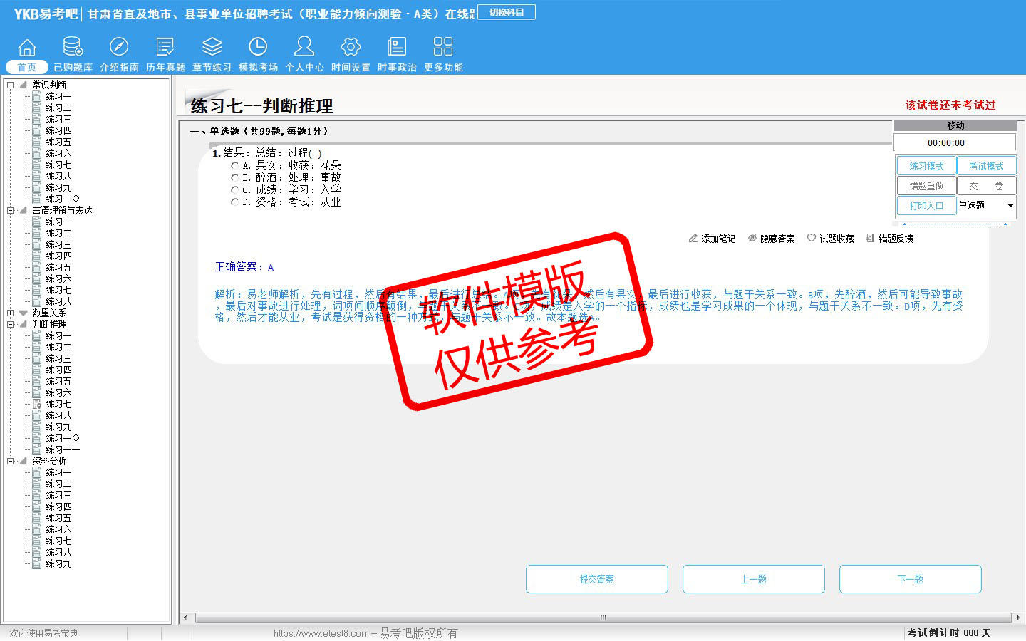The image size is (1026, 641).
Task: Select answer option A 果实:收获:花朵
Action: point(234,166)
